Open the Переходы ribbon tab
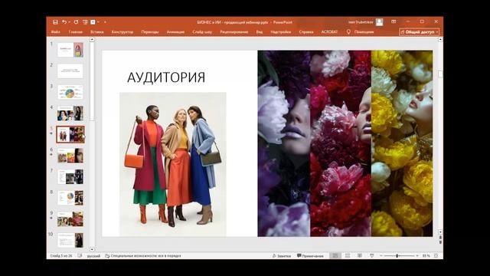Image resolution: width=490 pixels, height=276 pixels. coord(150,32)
